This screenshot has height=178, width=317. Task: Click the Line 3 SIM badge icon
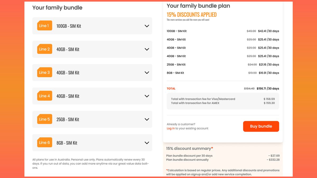click(44, 73)
